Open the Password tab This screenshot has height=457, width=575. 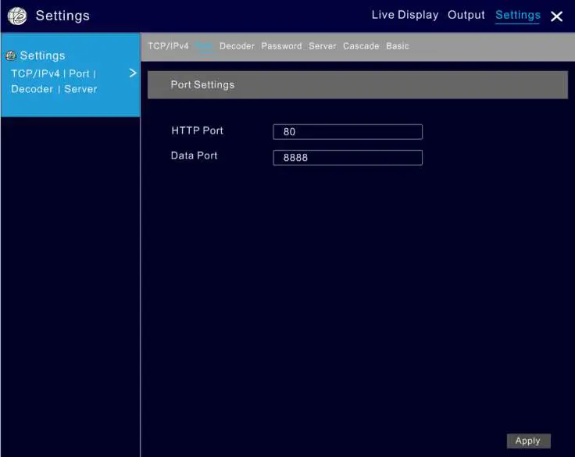pyautogui.click(x=281, y=46)
